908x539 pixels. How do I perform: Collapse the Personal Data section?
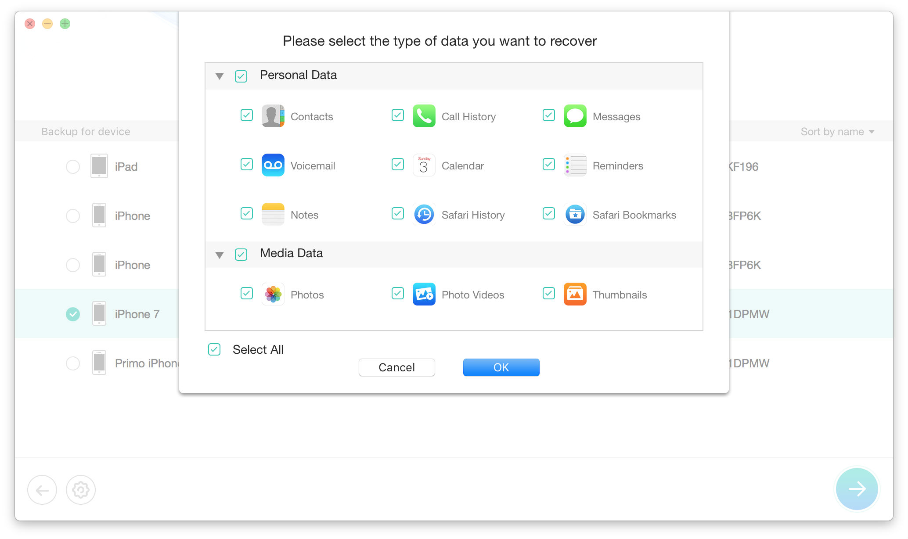pos(220,76)
